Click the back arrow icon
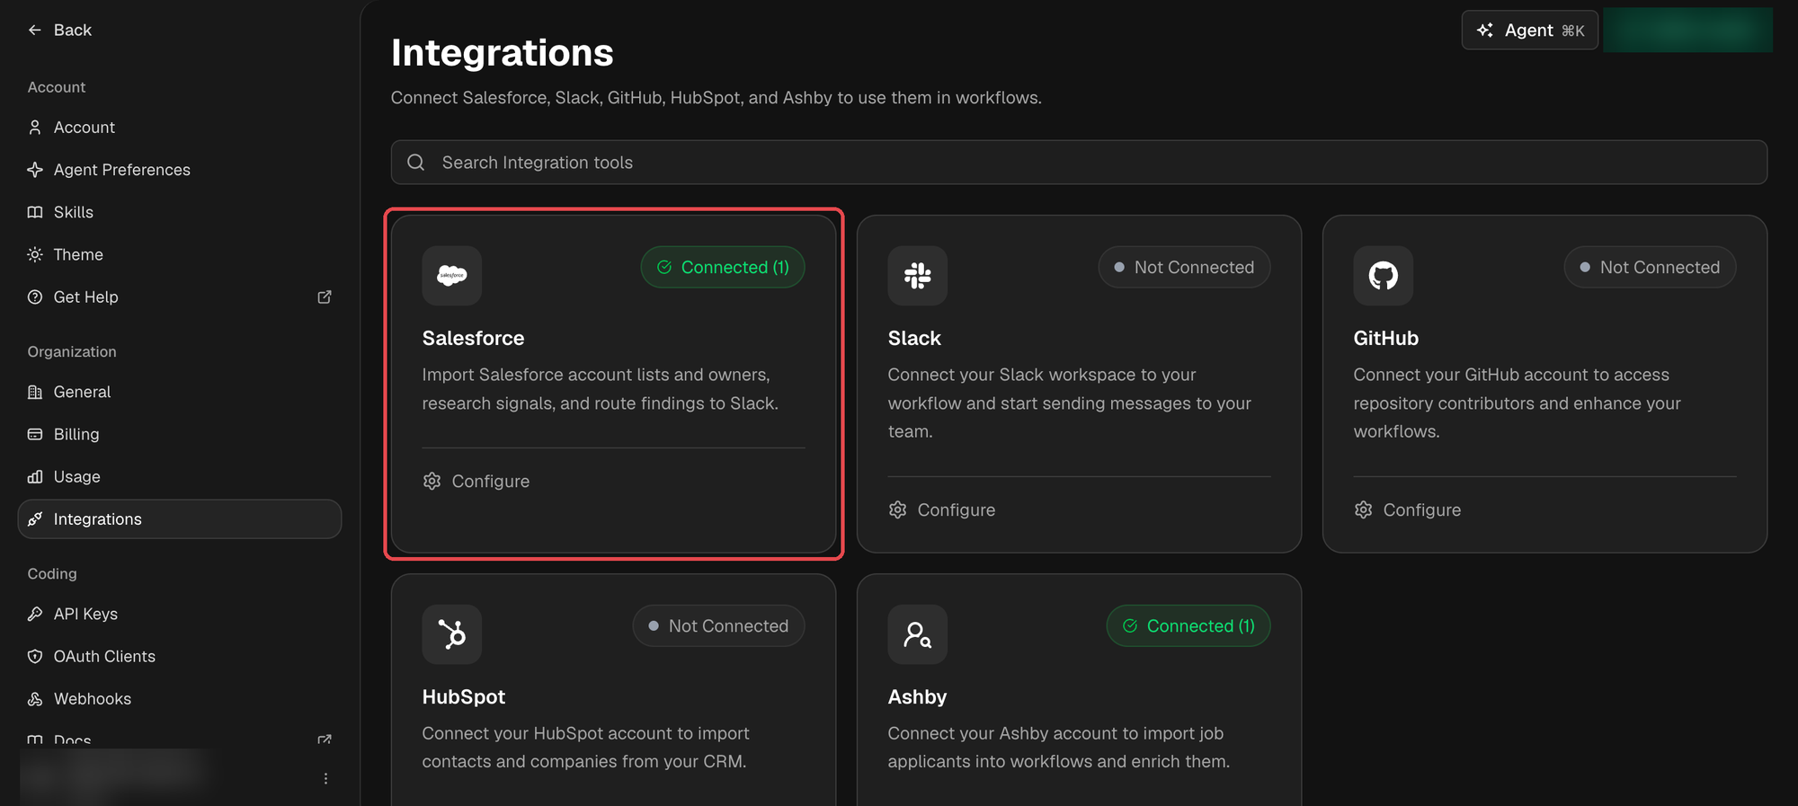This screenshot has width=1798, height=806. pyautogui.click(x=35, y=31)
